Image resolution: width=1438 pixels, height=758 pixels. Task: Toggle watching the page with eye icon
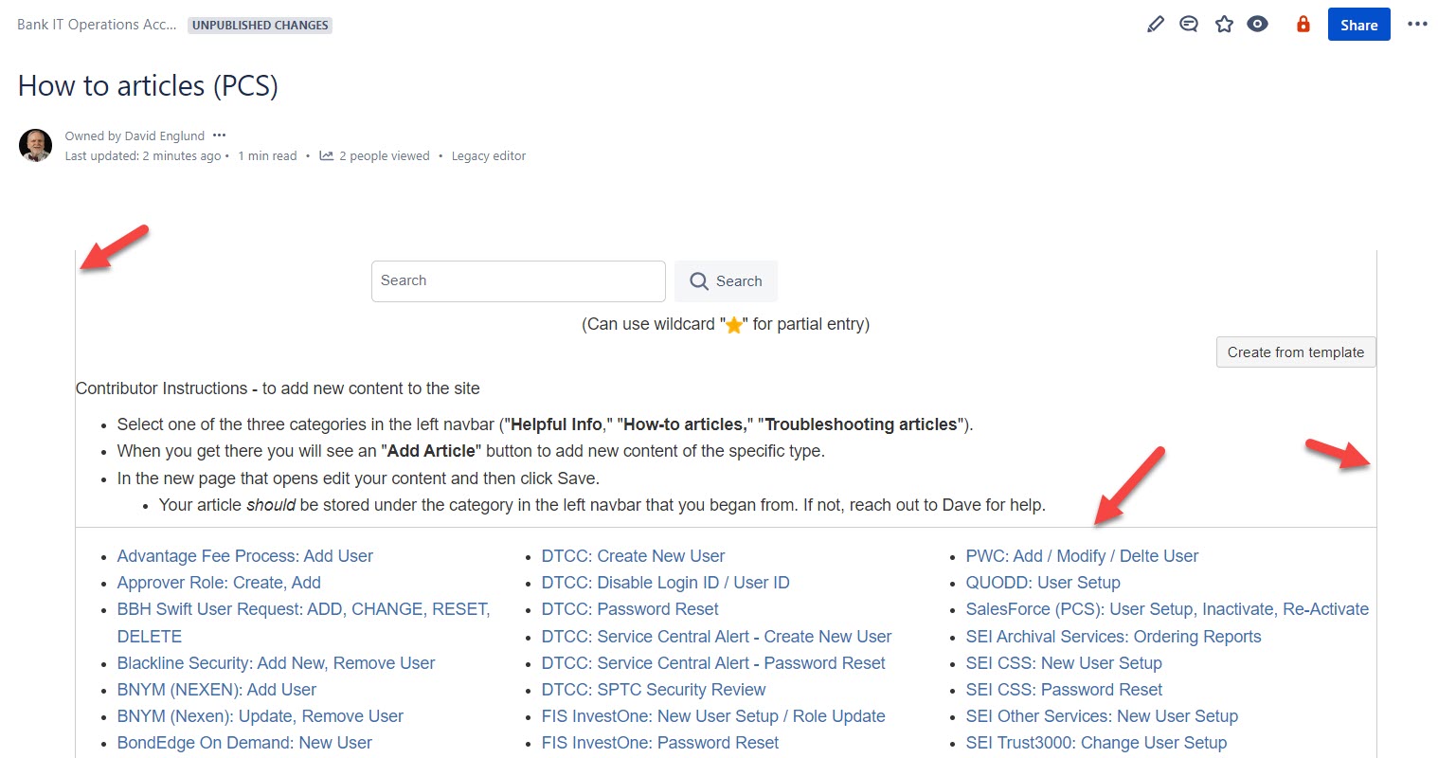pos(1258,25)
